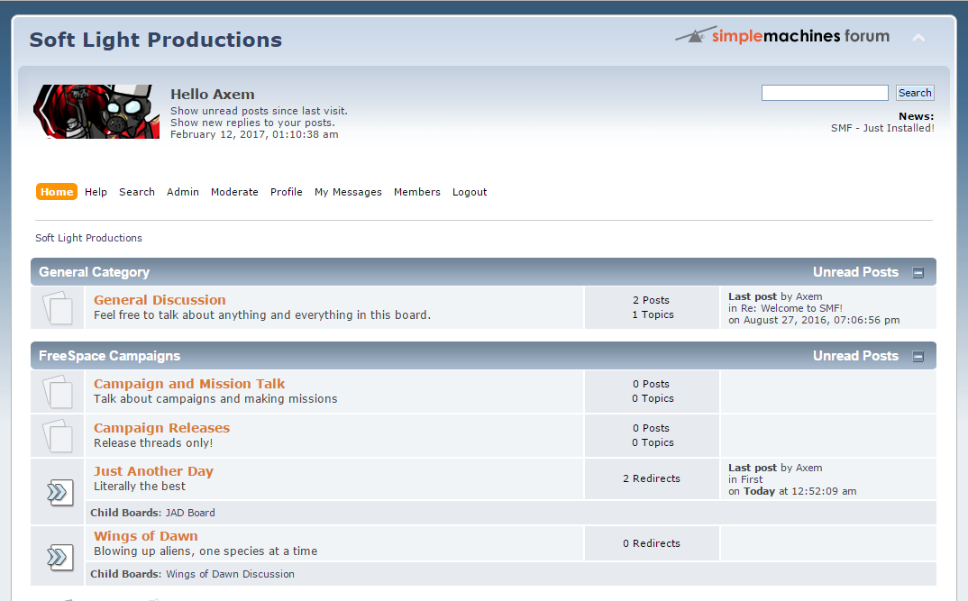Image resolution: width=968 pixels, height=601 pixels.
Task: Open the JAD Board child board
Action: pyautogui.click(x=190, y=513)
